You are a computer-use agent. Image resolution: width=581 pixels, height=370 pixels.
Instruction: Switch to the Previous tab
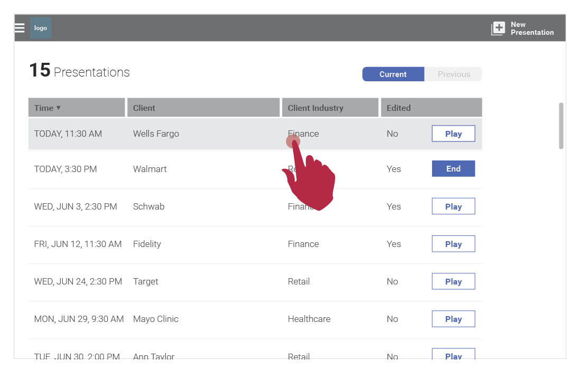point(454,74)
